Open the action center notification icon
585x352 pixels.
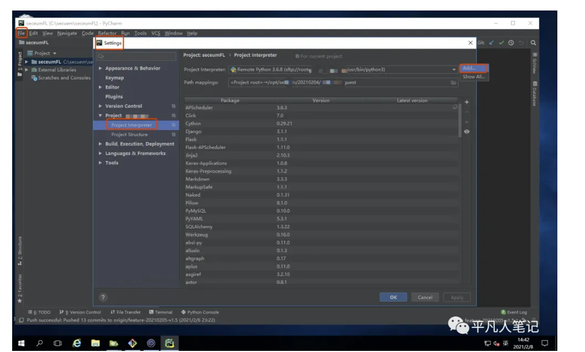[545, 343]
